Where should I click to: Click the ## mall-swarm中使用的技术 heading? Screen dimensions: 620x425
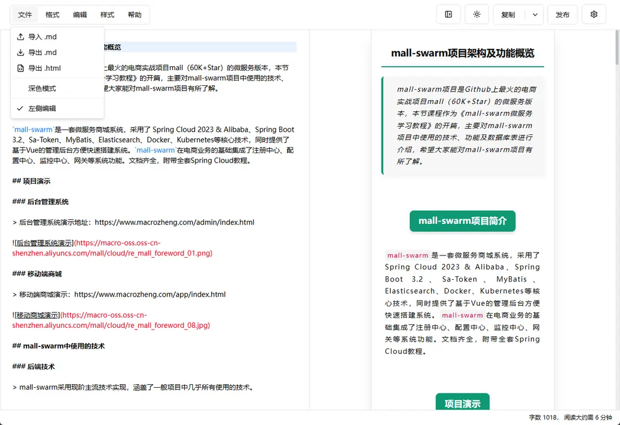[x=59, y=346]
